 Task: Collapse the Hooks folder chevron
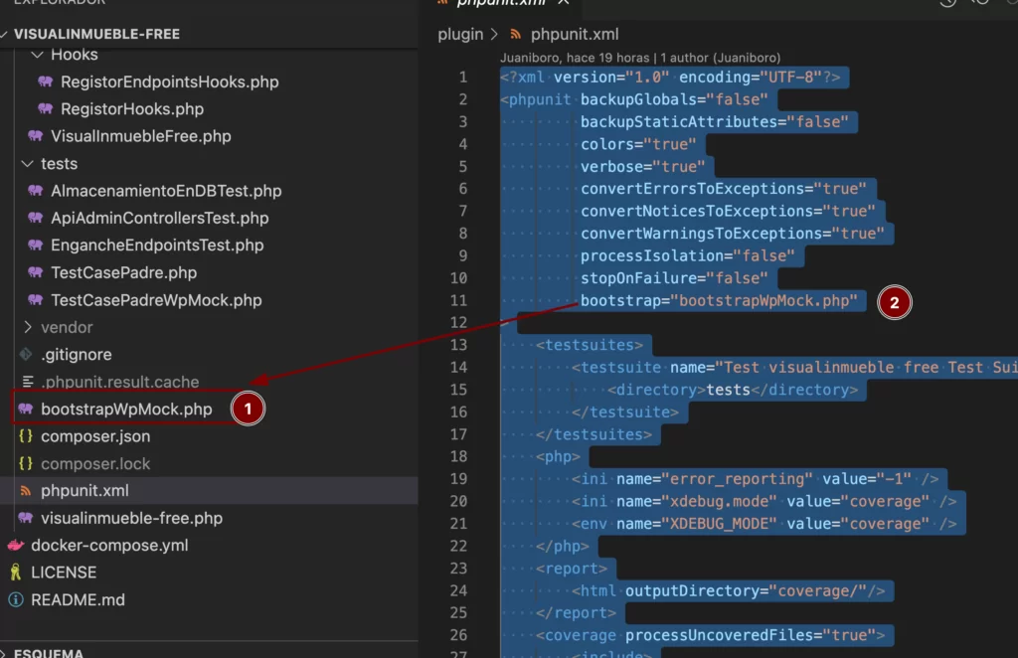[x=37, y=55]
